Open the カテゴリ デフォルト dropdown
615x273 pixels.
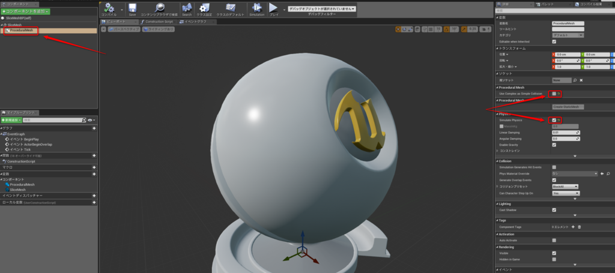click(x=568, y=35)
